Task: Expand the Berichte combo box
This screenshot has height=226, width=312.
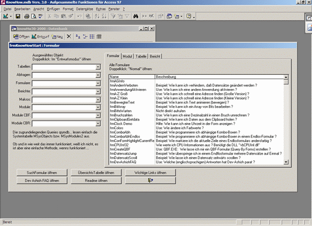Action: tap(98, 91)
